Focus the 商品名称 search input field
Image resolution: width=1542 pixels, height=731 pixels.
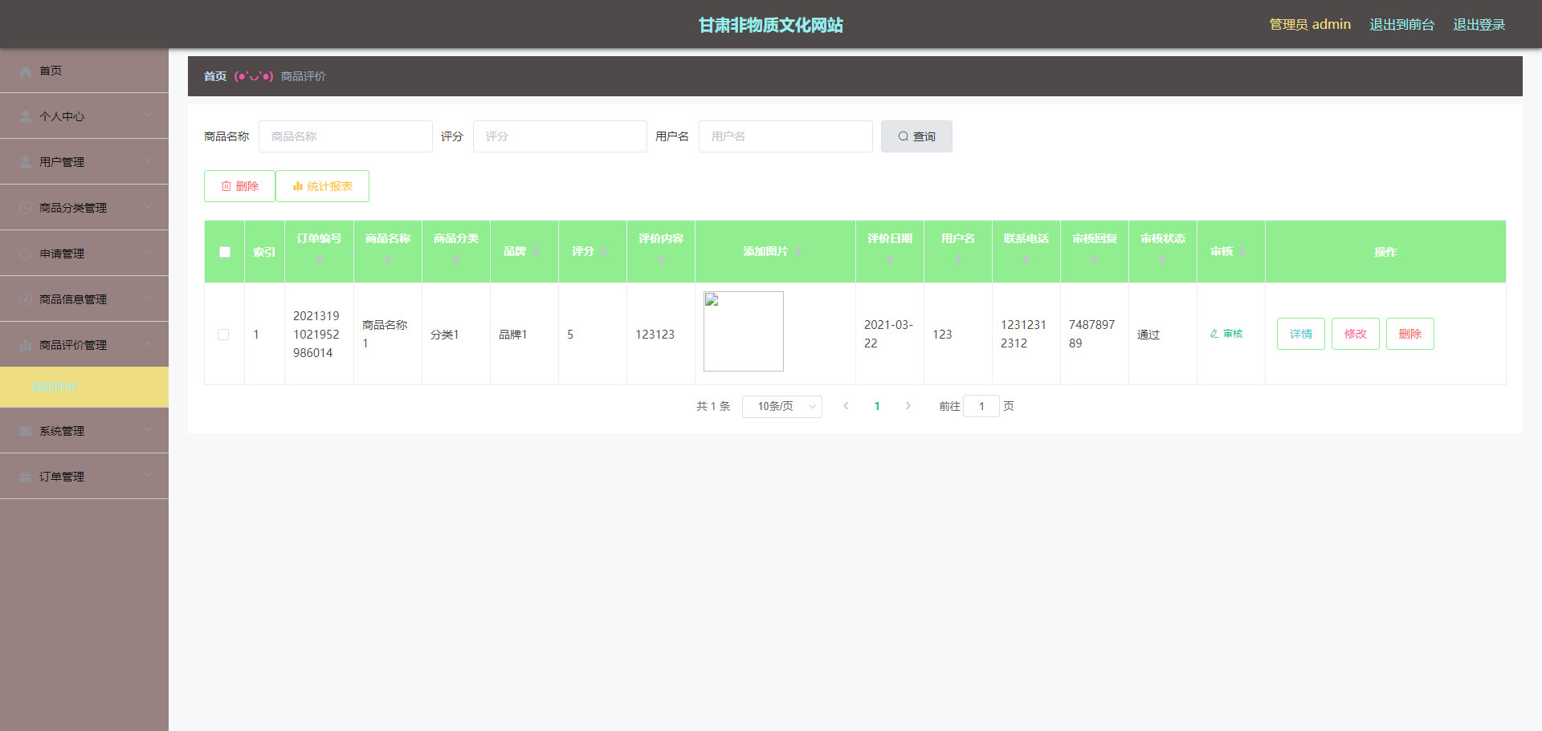coord(345,136)
